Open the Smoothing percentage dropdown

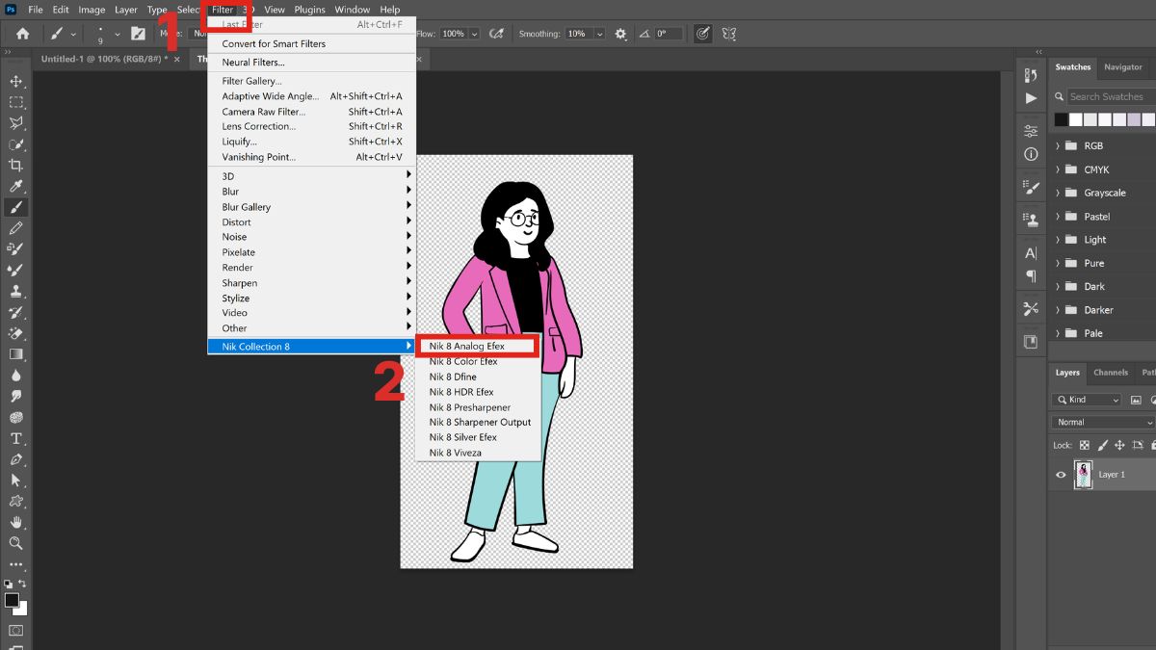pos(599,34)
